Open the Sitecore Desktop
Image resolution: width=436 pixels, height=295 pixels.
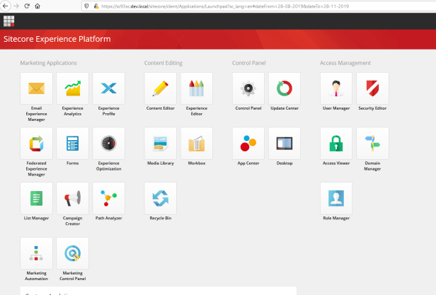[285, 144]
